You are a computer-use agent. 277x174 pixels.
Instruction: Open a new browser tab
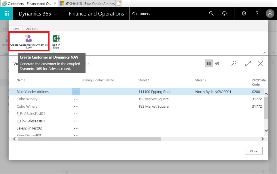tap(119, 3)
